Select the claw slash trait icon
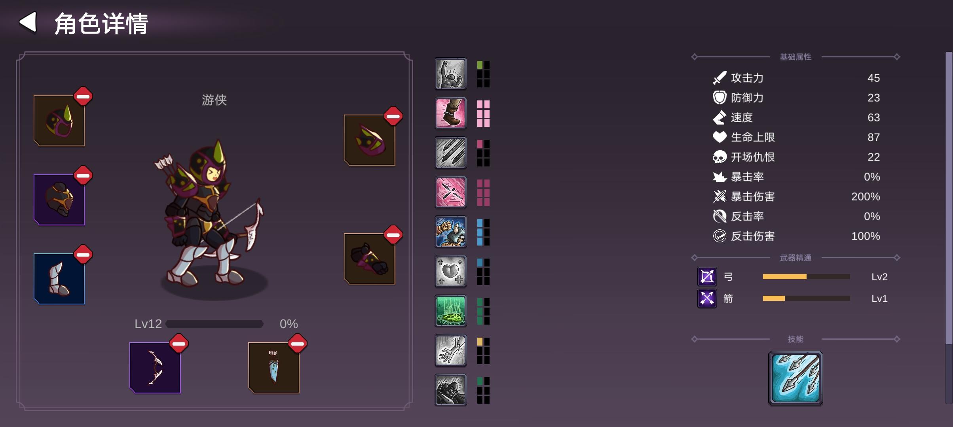953x427 pixels. 450,153
